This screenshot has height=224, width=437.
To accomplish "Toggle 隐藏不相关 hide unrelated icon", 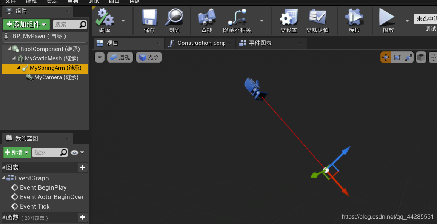I will 237,17.
